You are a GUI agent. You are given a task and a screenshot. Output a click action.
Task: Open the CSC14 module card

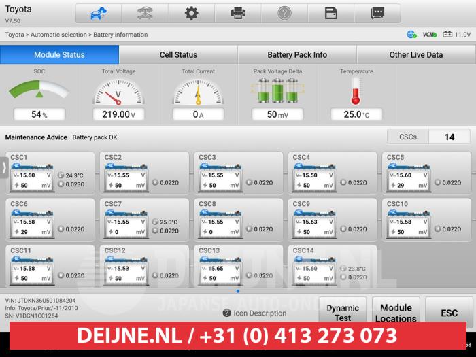tap(333, 267)
